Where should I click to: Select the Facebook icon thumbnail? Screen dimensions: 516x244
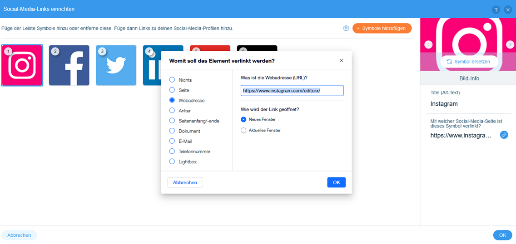tap(69, 65)
